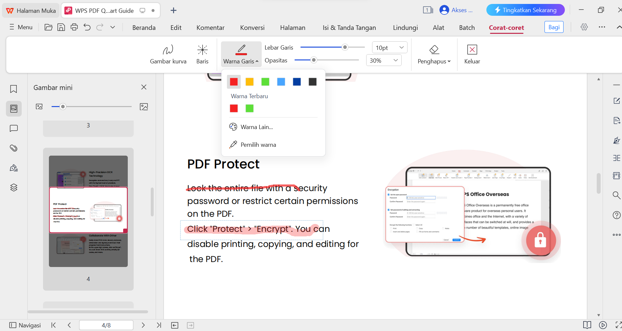Open the comments panel

pyautogui.click(x=13, y=128)
